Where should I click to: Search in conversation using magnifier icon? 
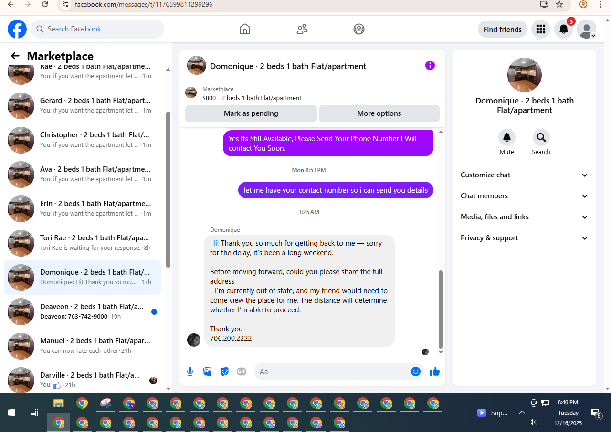541,137
